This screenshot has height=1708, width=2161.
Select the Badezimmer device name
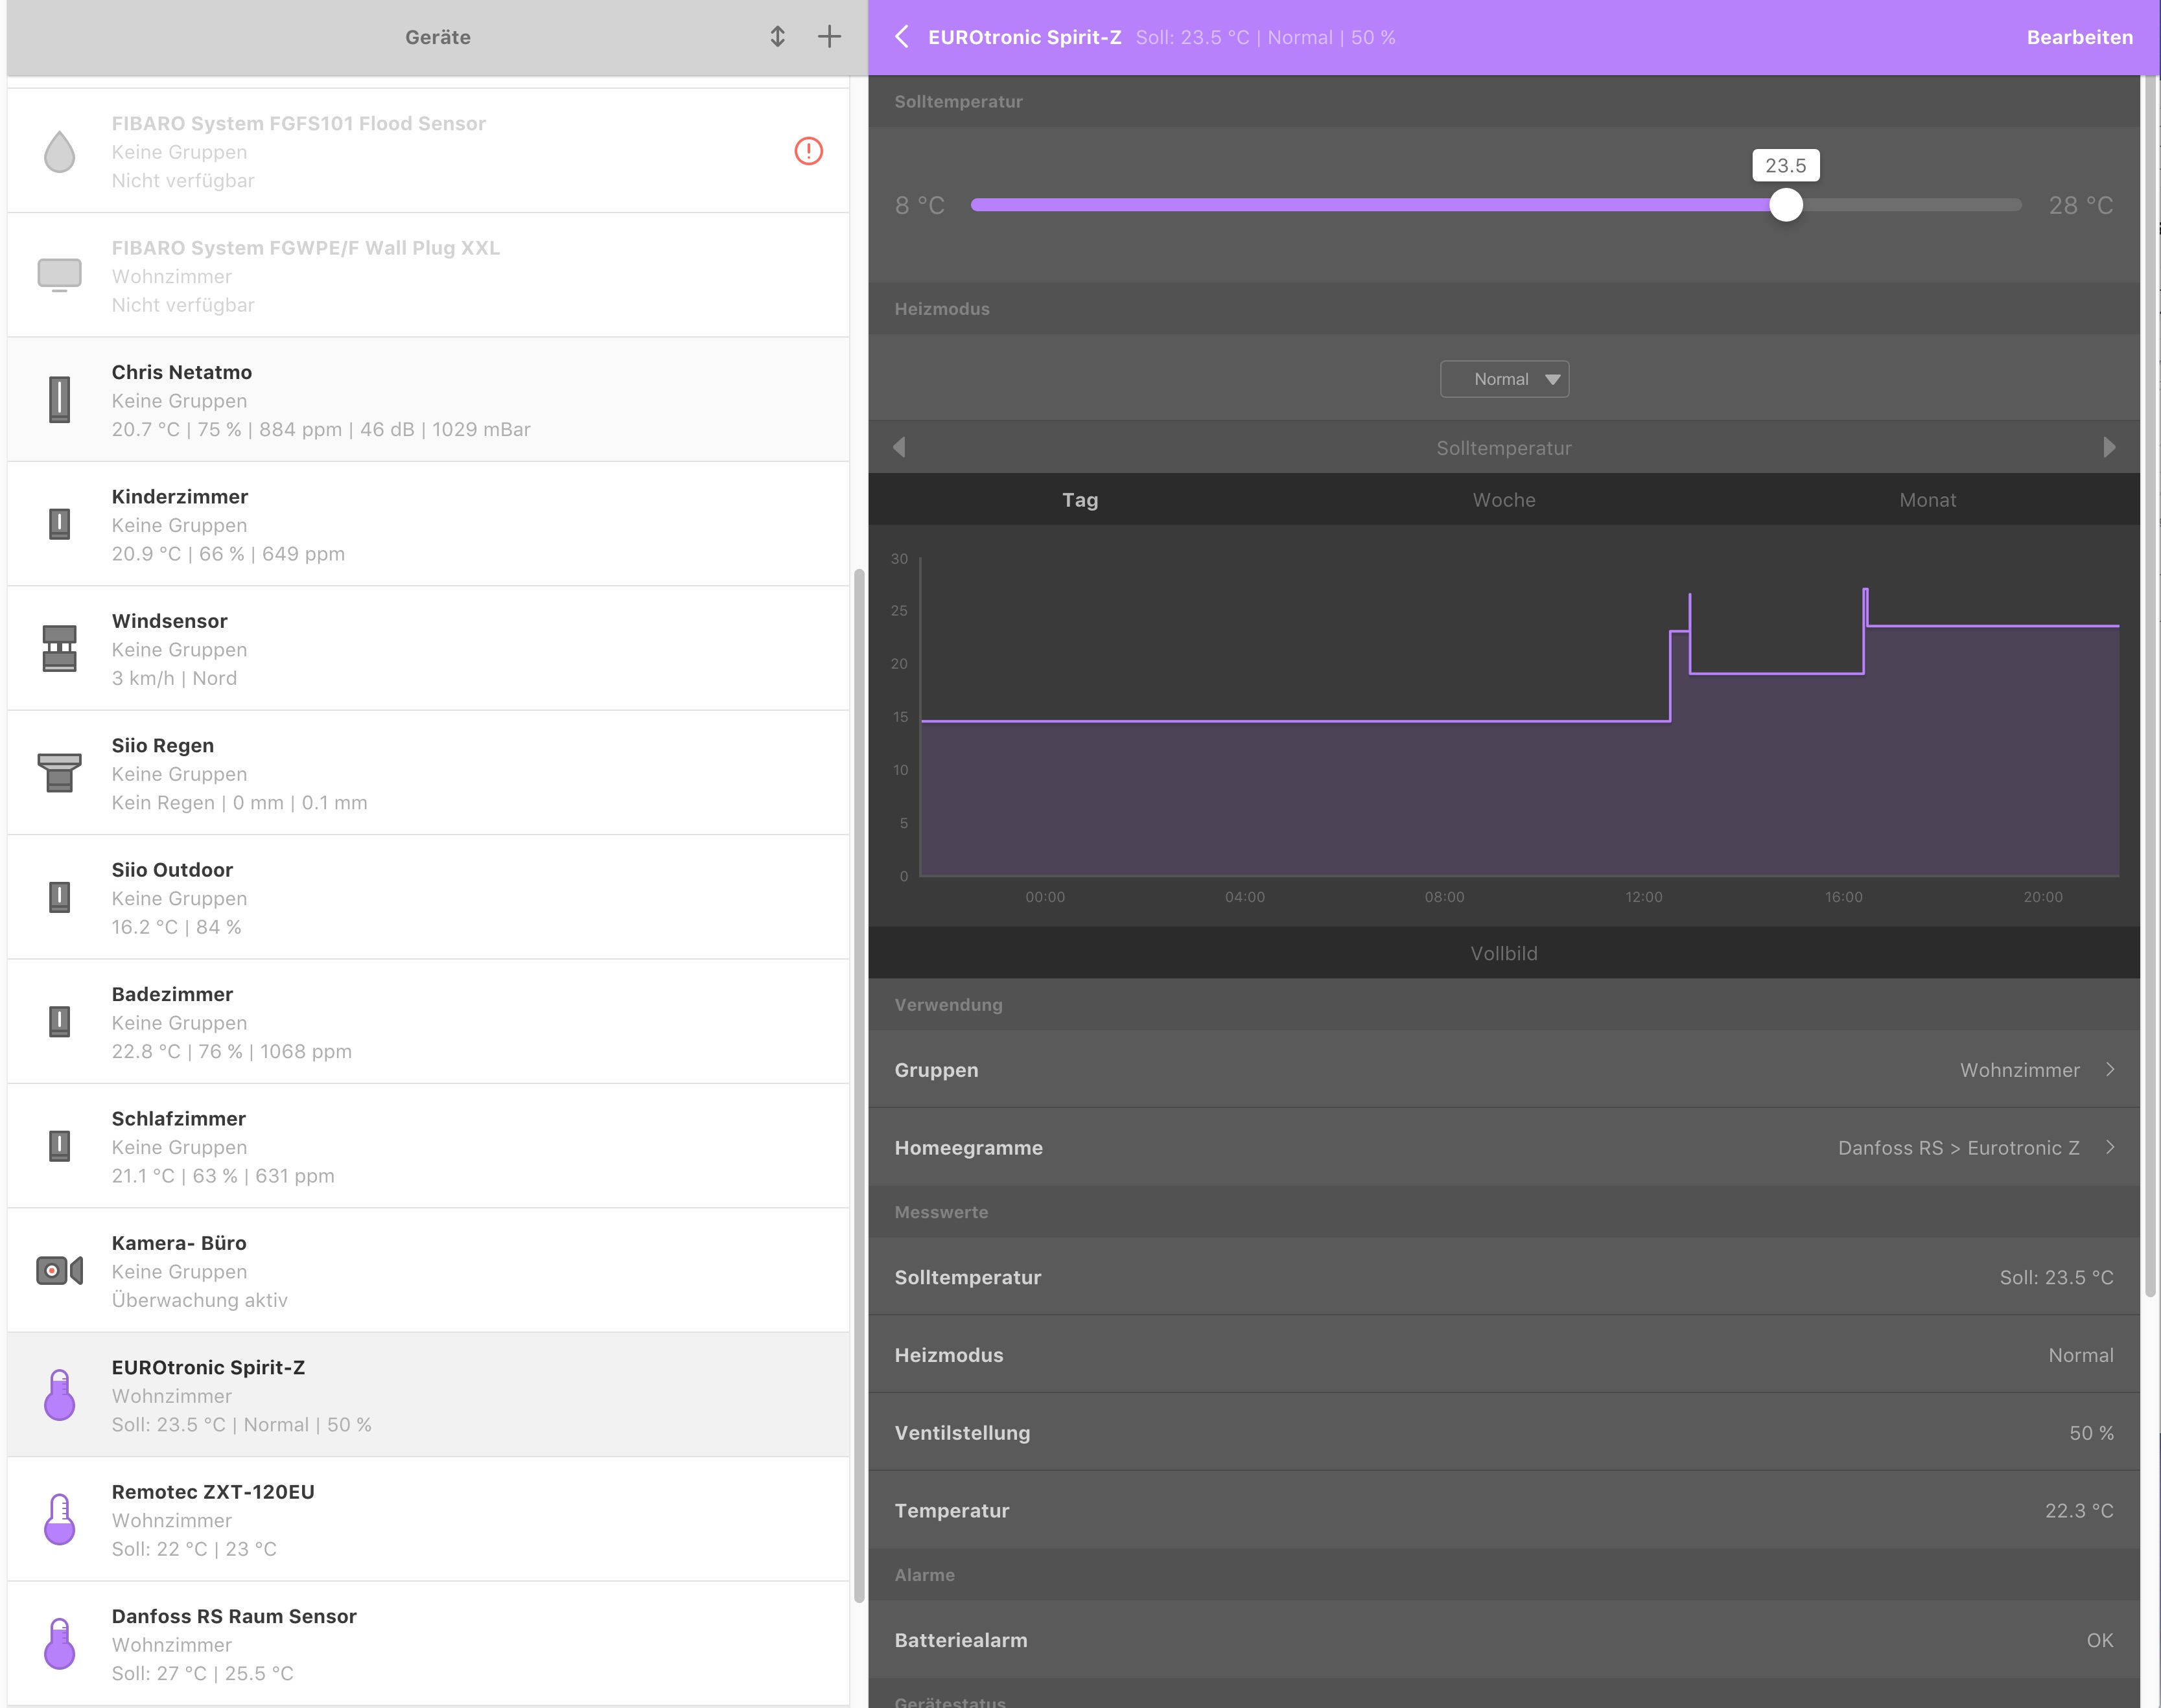(172, 994)
